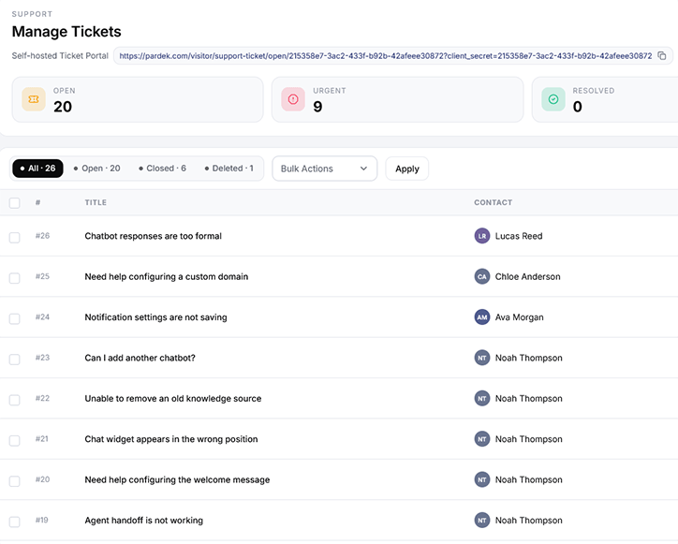Switch to the Open · 20 tab
The width and height of the screenshot is (678, 544).
pos(96,169)
